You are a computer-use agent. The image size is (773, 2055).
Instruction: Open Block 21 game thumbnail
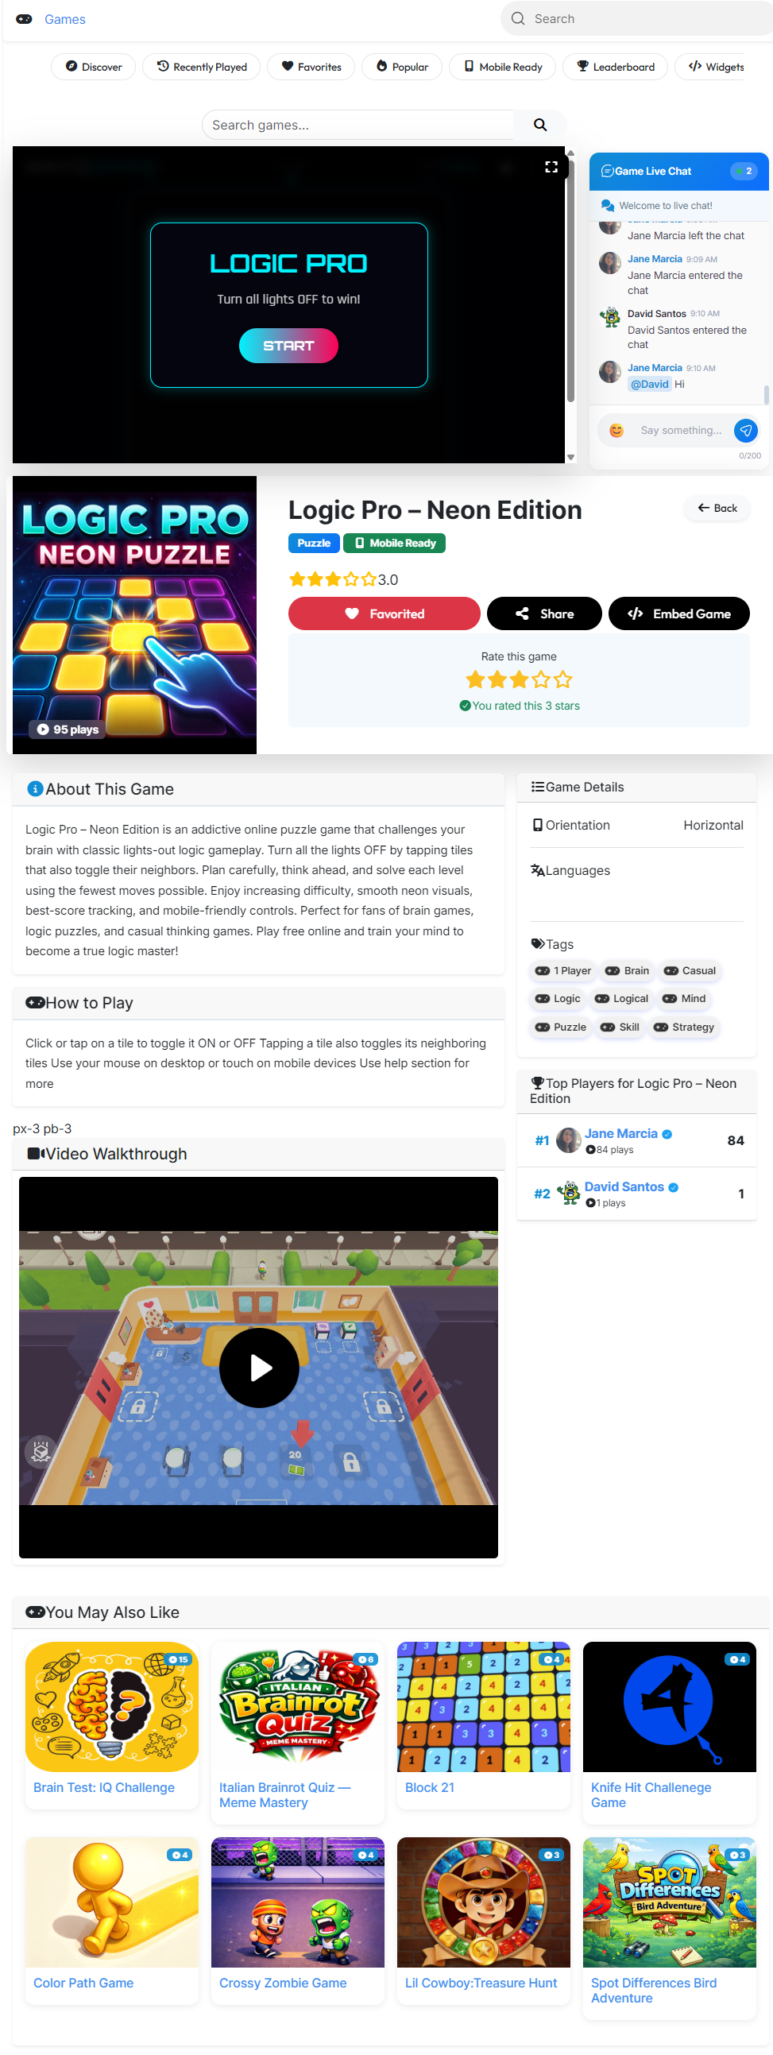pyautogui.click(x=484, y=1706)
